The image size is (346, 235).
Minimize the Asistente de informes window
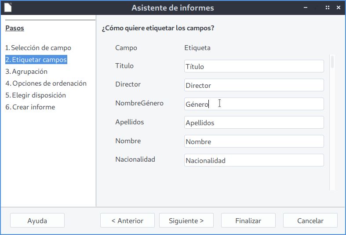[x=305, y=7]
